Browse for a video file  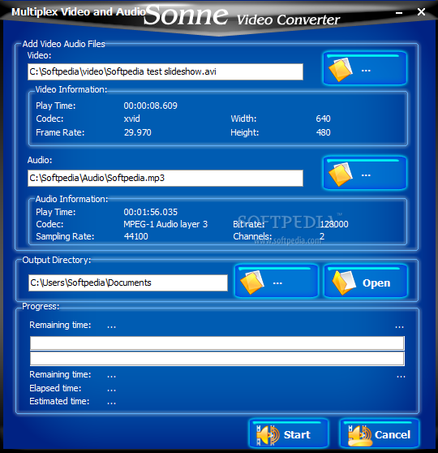pyautogui.click(x=365, y=68)
